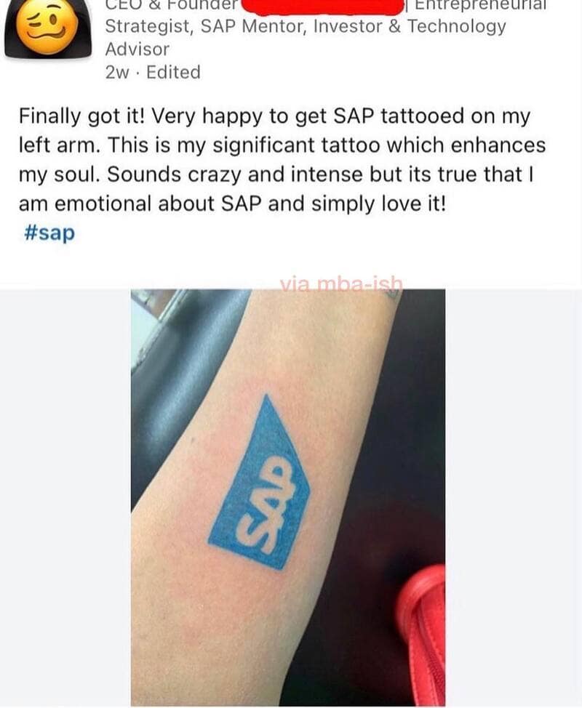
Task: Click the "Finally got it!" opening sentence
Action: (82, 116)
